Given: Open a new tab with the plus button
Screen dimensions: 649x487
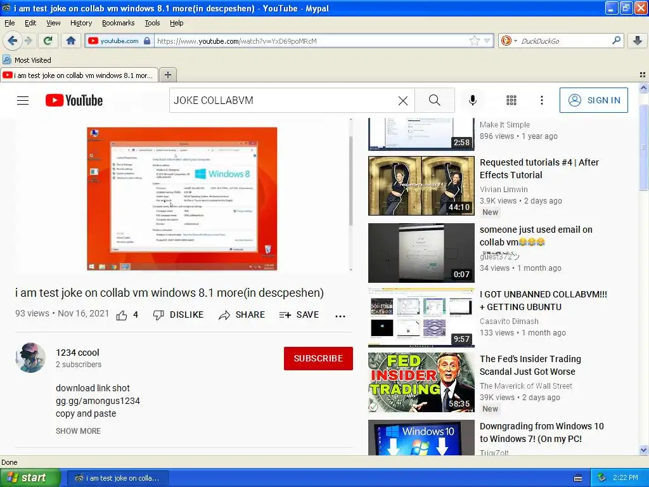Looking at the screenshot, I should tap(167, 75).
